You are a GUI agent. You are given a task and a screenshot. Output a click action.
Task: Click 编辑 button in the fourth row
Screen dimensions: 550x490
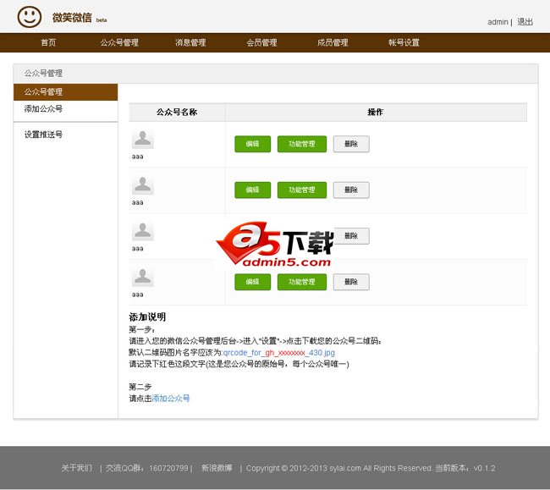click(x=252, y=282)
